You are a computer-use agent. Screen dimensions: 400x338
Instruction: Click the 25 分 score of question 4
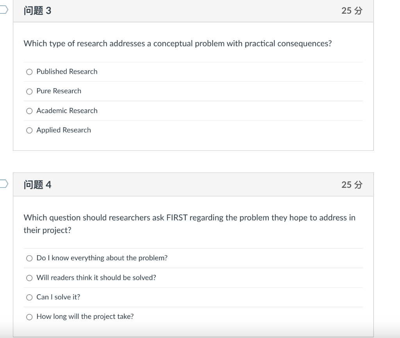coord(352,185)
